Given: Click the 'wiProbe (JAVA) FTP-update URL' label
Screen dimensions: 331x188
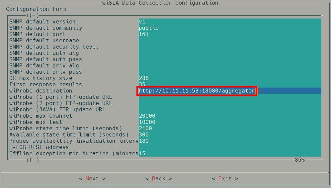Looking at the screenshot, I should pyautogui.click(x=57, y=110).
